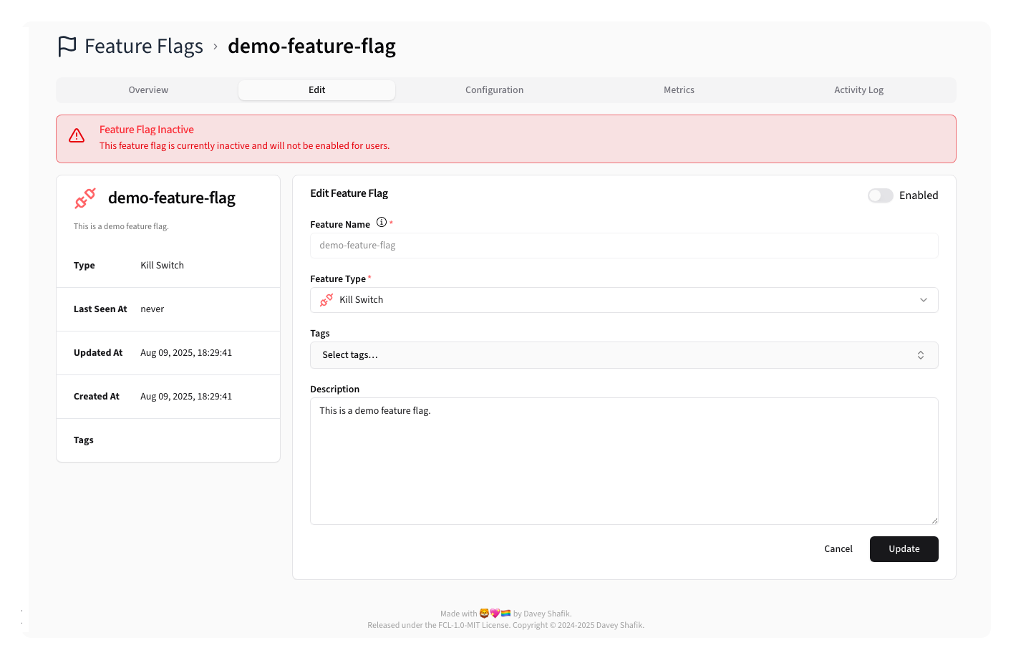The image size is (1021, 668).
Task: Click the chevron on the Feature Type field
Action: [x=924, y=300]
